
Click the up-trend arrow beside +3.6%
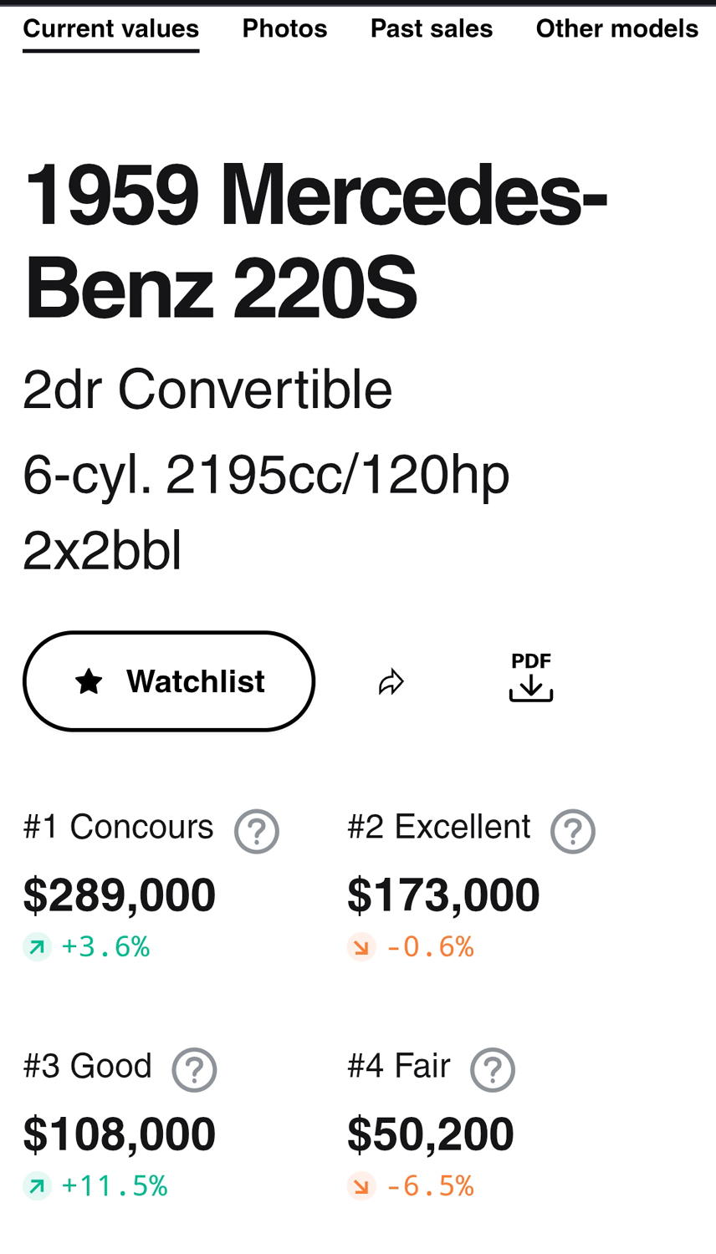pos(37,947)
